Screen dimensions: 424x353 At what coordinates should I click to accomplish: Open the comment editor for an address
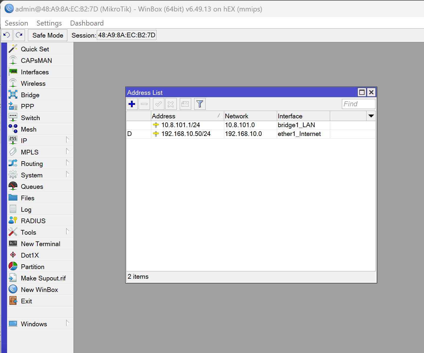185,104
